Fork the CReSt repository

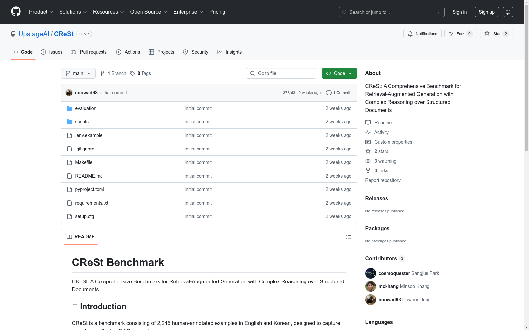tap(461, 34)
